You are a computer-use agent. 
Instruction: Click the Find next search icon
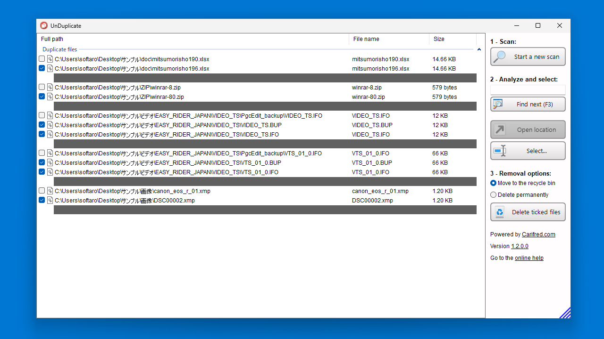pyautogui.click(x=498, y=104)
